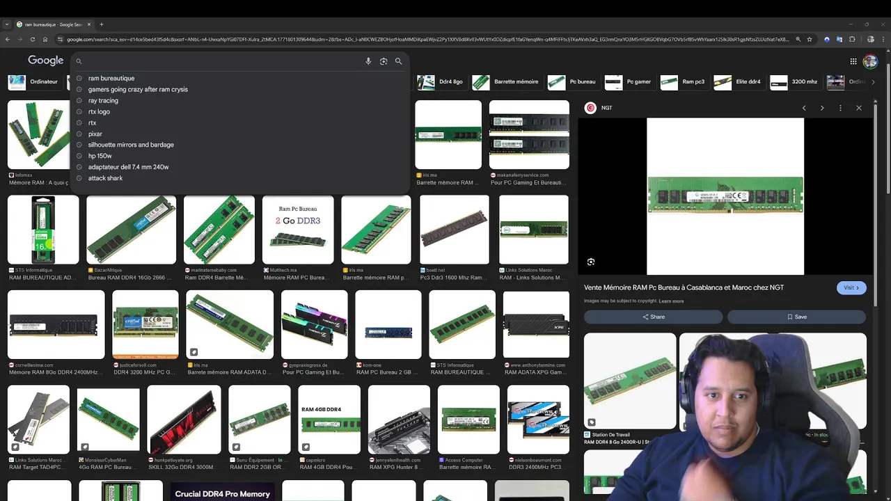Click the browser forward arrow

point(19,40)
